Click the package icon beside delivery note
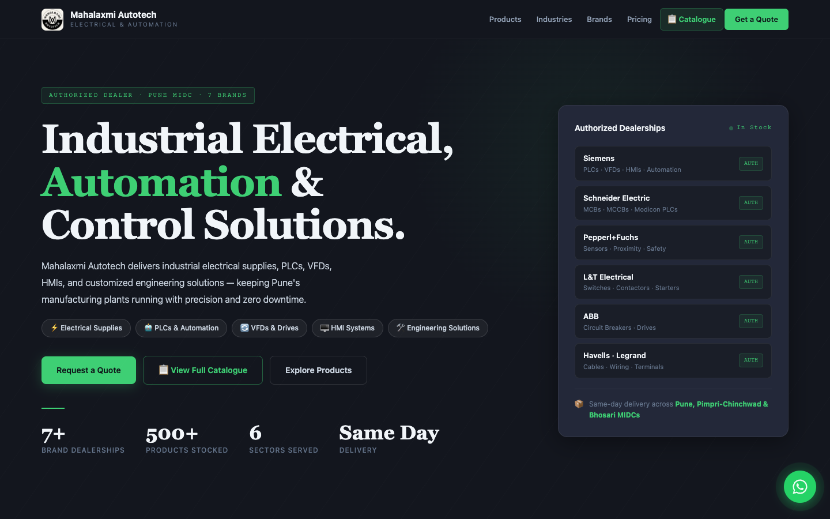Viewport: 830px width, 519px height. pos(579,404)
